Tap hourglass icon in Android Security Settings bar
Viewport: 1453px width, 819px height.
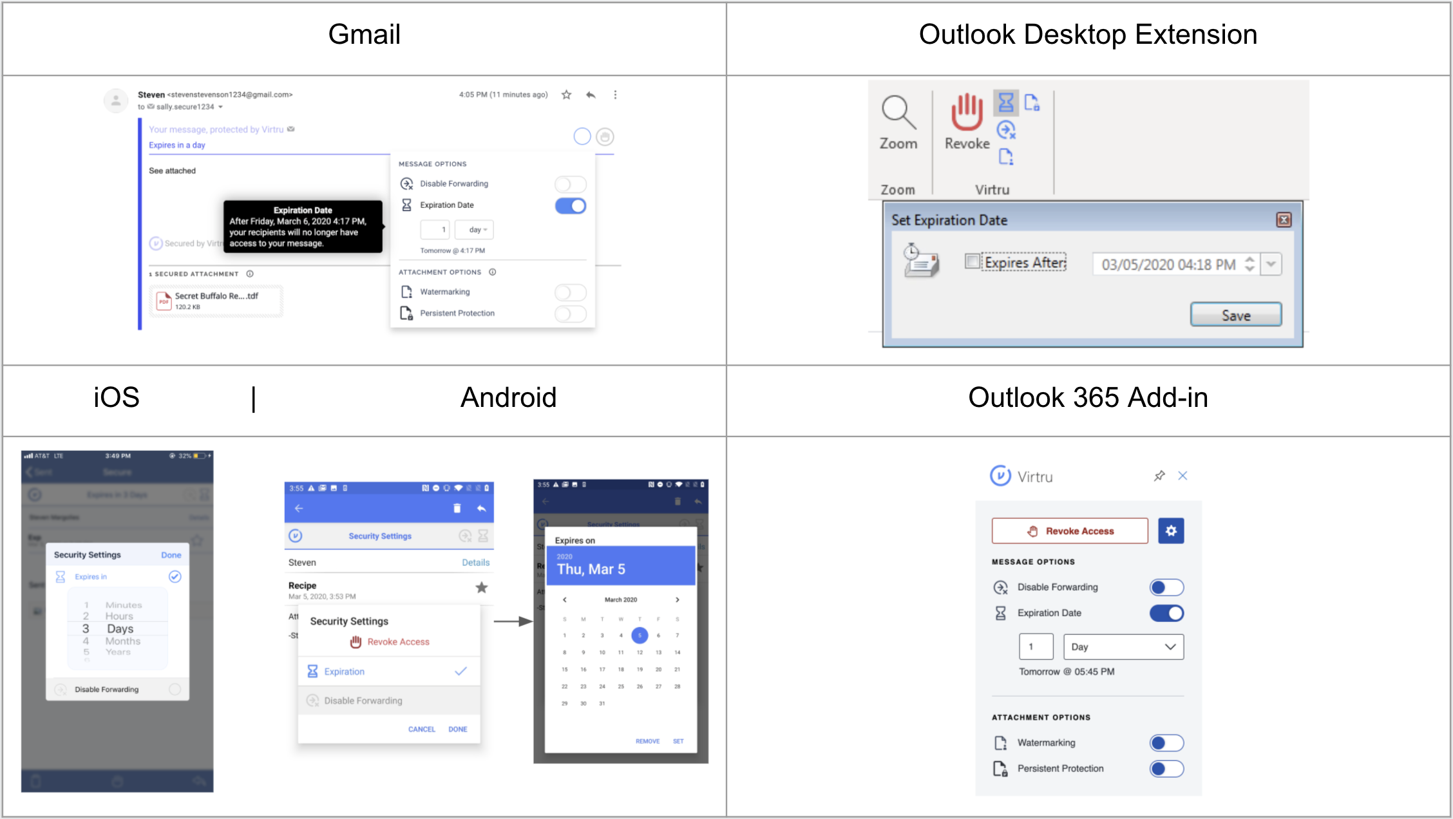[x=483, y=536]
